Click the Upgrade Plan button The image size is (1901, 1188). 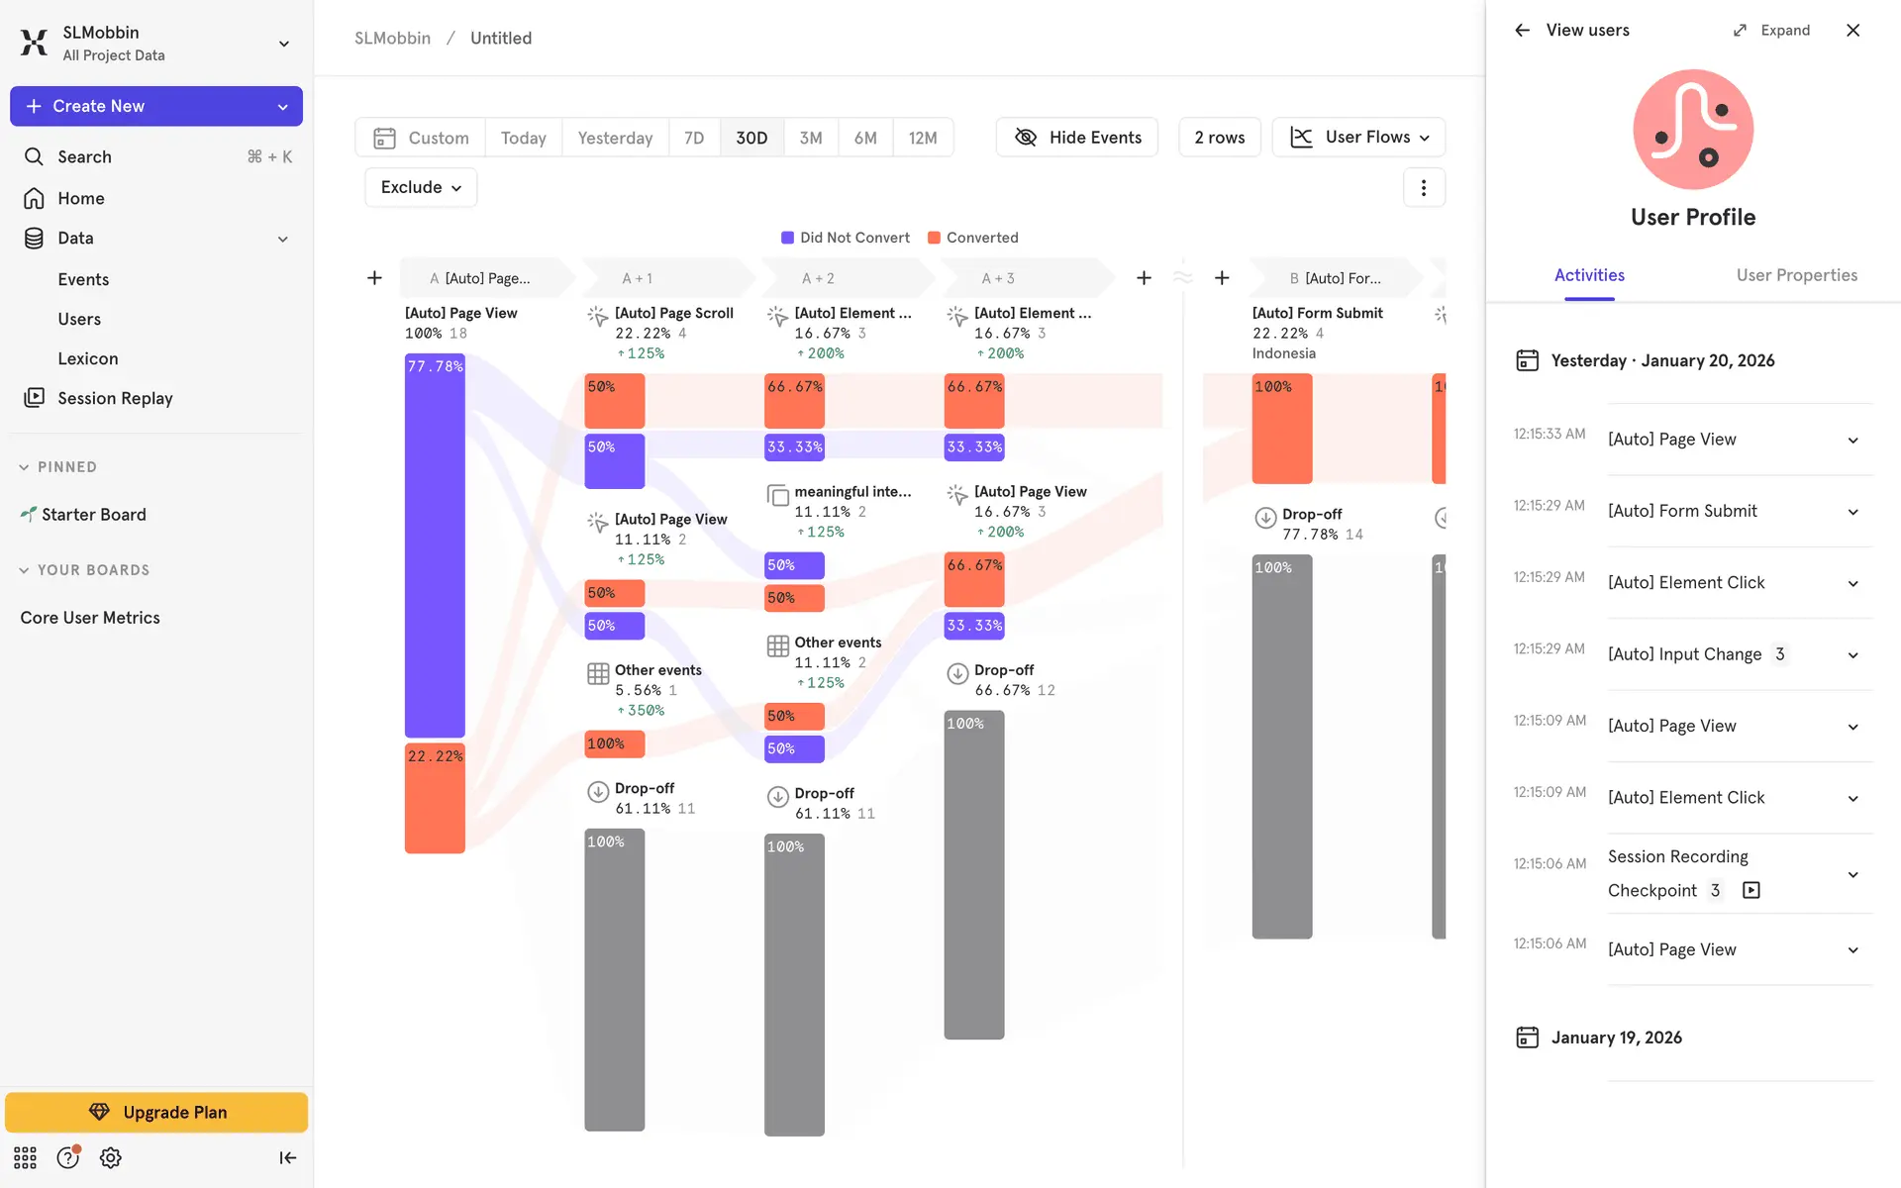tap(156, 1112)
